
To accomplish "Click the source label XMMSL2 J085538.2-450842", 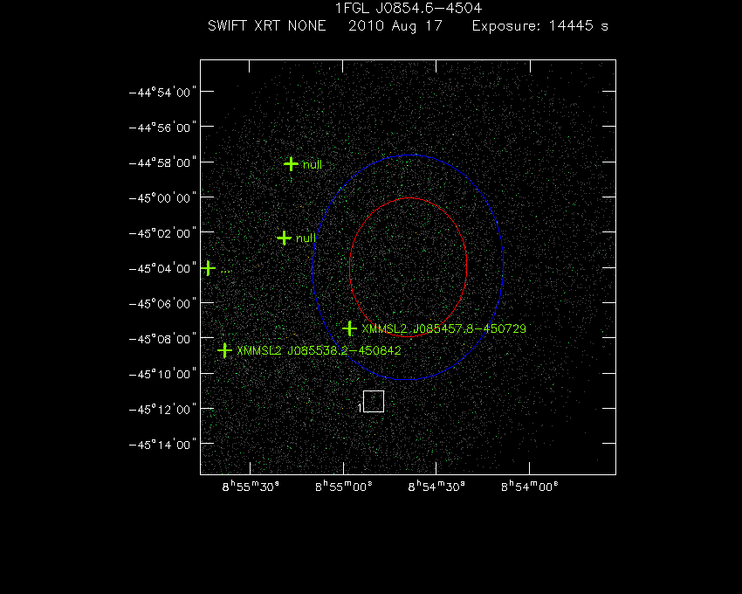I will [319, 350].
